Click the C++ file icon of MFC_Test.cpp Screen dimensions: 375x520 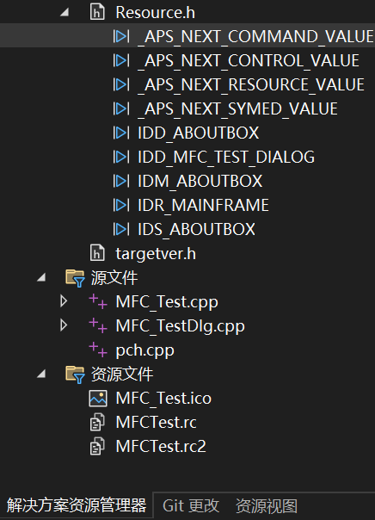pyautogui.click(x=98, y=301)
